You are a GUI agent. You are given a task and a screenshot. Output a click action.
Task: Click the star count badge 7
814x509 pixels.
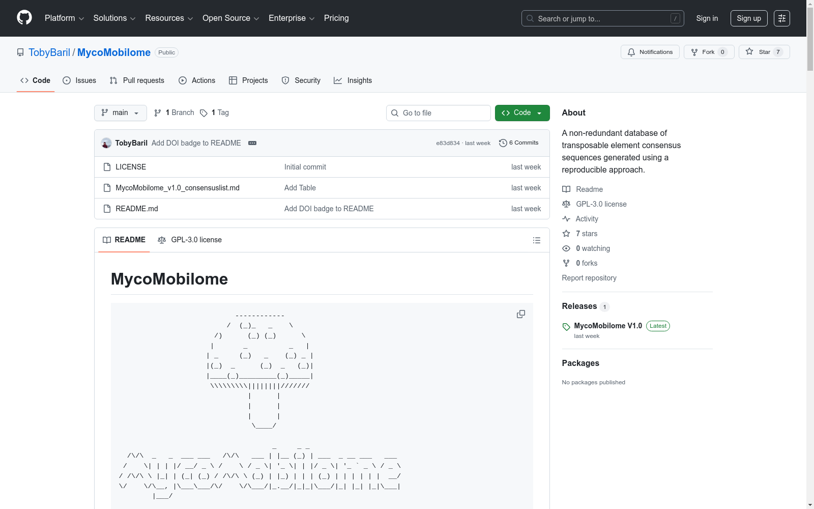pyautogui.click(x=778, y=52)
